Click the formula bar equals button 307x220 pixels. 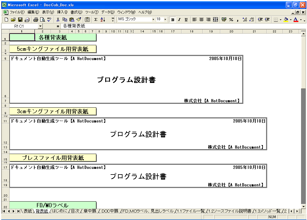58,26
